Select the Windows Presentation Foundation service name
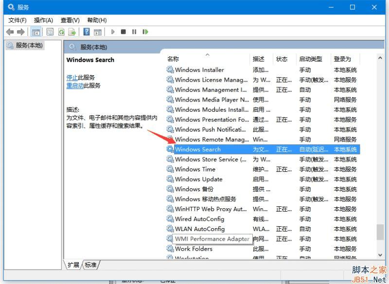Screen dimensions: 389x284 point(212,119)
